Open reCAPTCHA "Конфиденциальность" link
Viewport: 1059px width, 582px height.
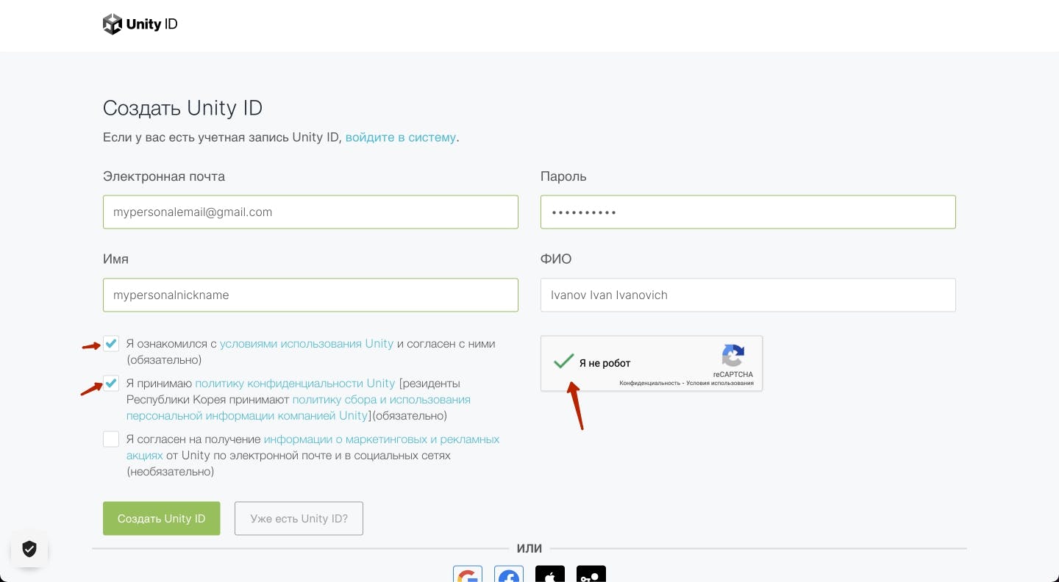coord(649,383)
